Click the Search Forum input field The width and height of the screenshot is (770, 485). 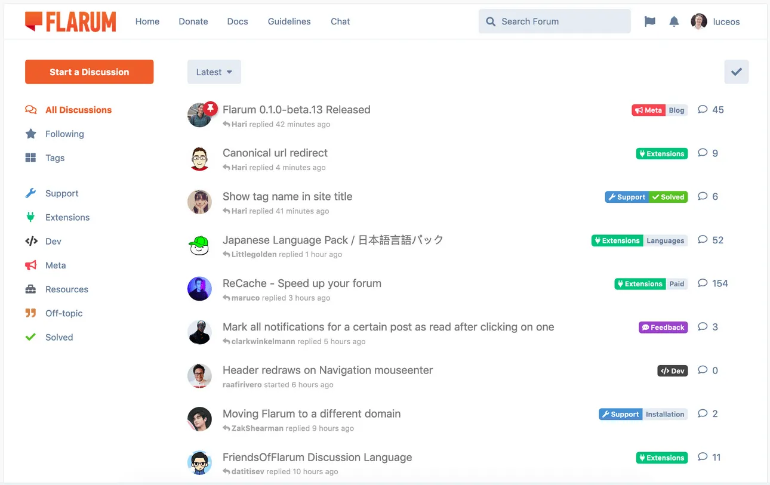point(555,21)
